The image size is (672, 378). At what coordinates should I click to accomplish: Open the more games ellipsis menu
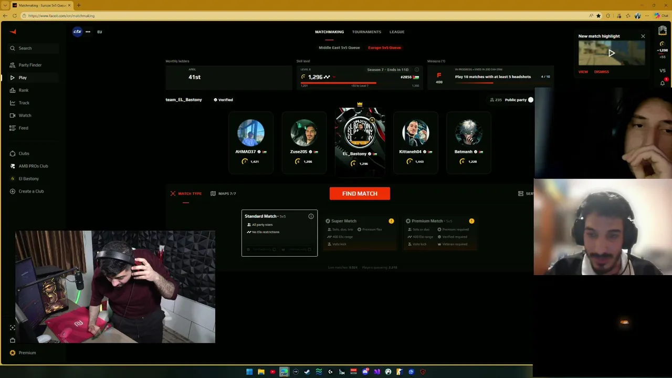pos(88,31)
